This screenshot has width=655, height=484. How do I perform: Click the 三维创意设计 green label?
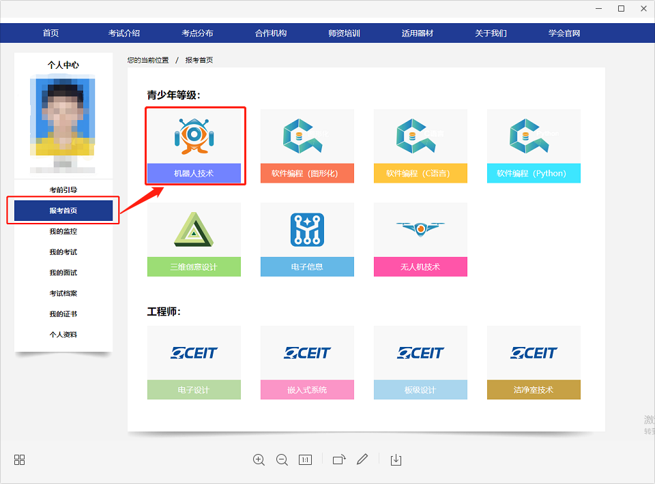click(x=194, y=267)
